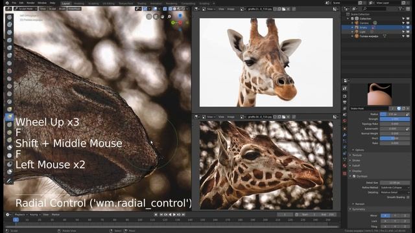This screenshot has width=415, height=233.
Task: Toggle Mirror Z symmetry button
Action: point(405,216)
